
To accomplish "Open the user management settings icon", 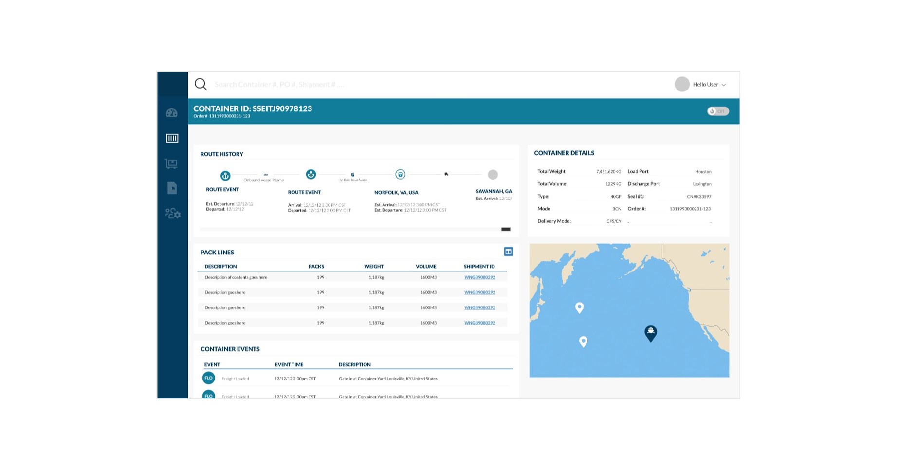I will 172,214.
